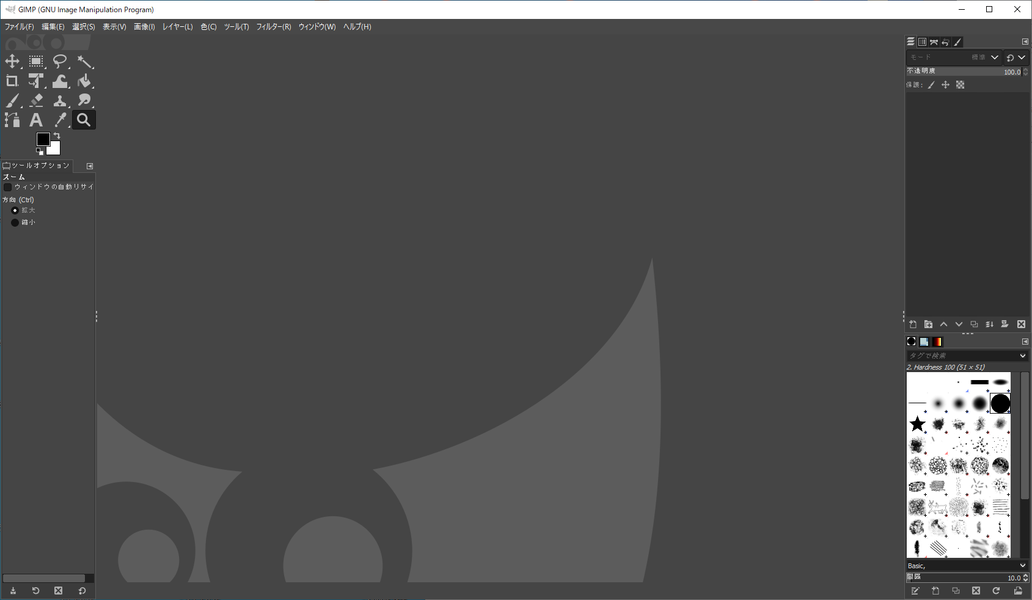This screenshot has height=600, width=1032.
Task: Switch to the Gradients tab
Action: (937, 342)
